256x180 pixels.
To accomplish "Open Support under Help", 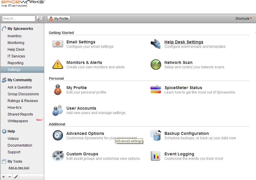I will tap(14, 152).
